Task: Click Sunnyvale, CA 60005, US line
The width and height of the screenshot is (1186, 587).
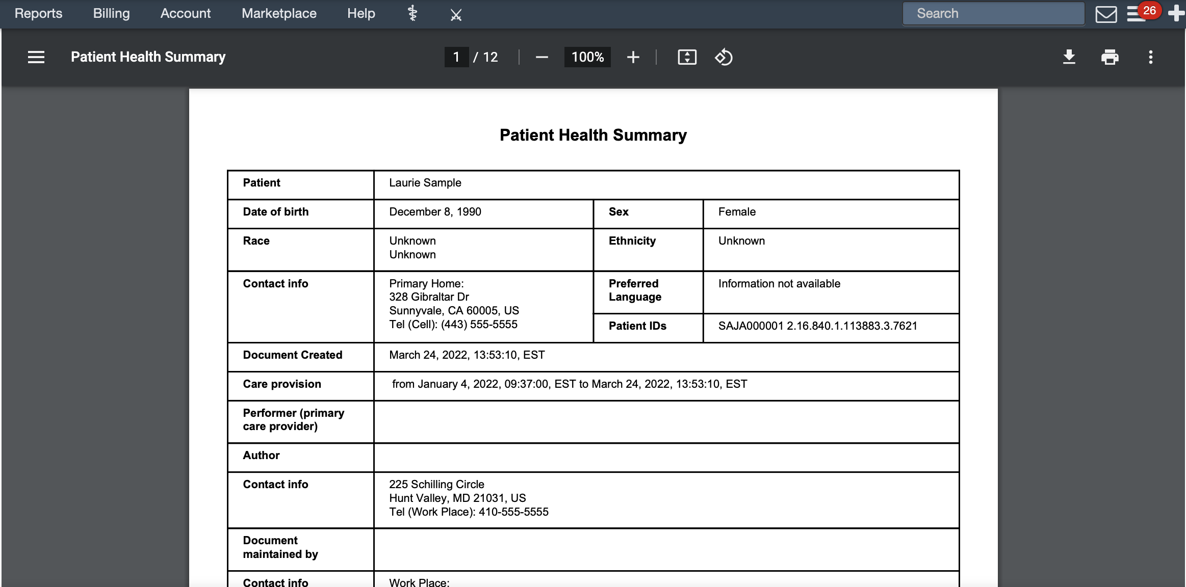Action: [454, 311]
